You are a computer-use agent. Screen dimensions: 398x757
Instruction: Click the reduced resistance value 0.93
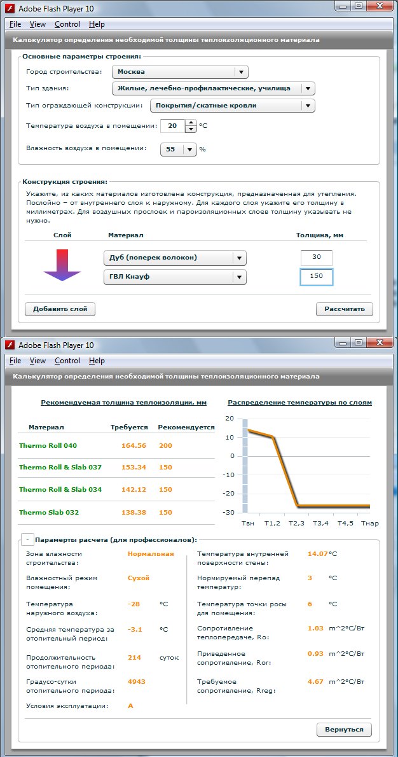(x=315, y=654)
